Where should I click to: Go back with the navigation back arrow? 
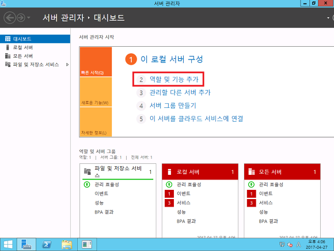[x=10, y=17]
